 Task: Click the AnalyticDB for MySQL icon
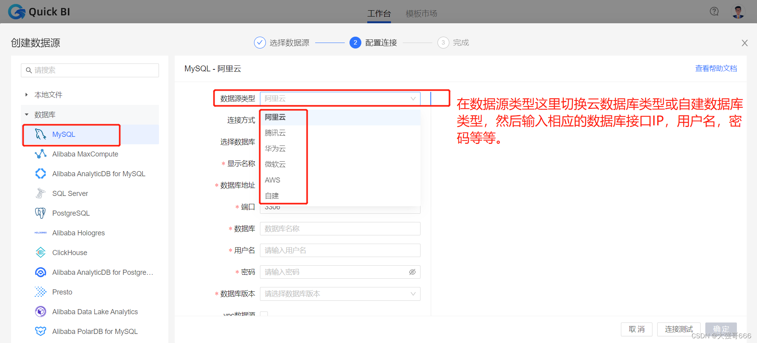pos(41,174)
